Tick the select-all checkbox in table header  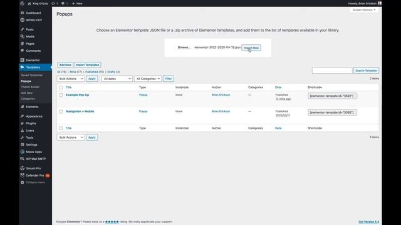[61, 87]
